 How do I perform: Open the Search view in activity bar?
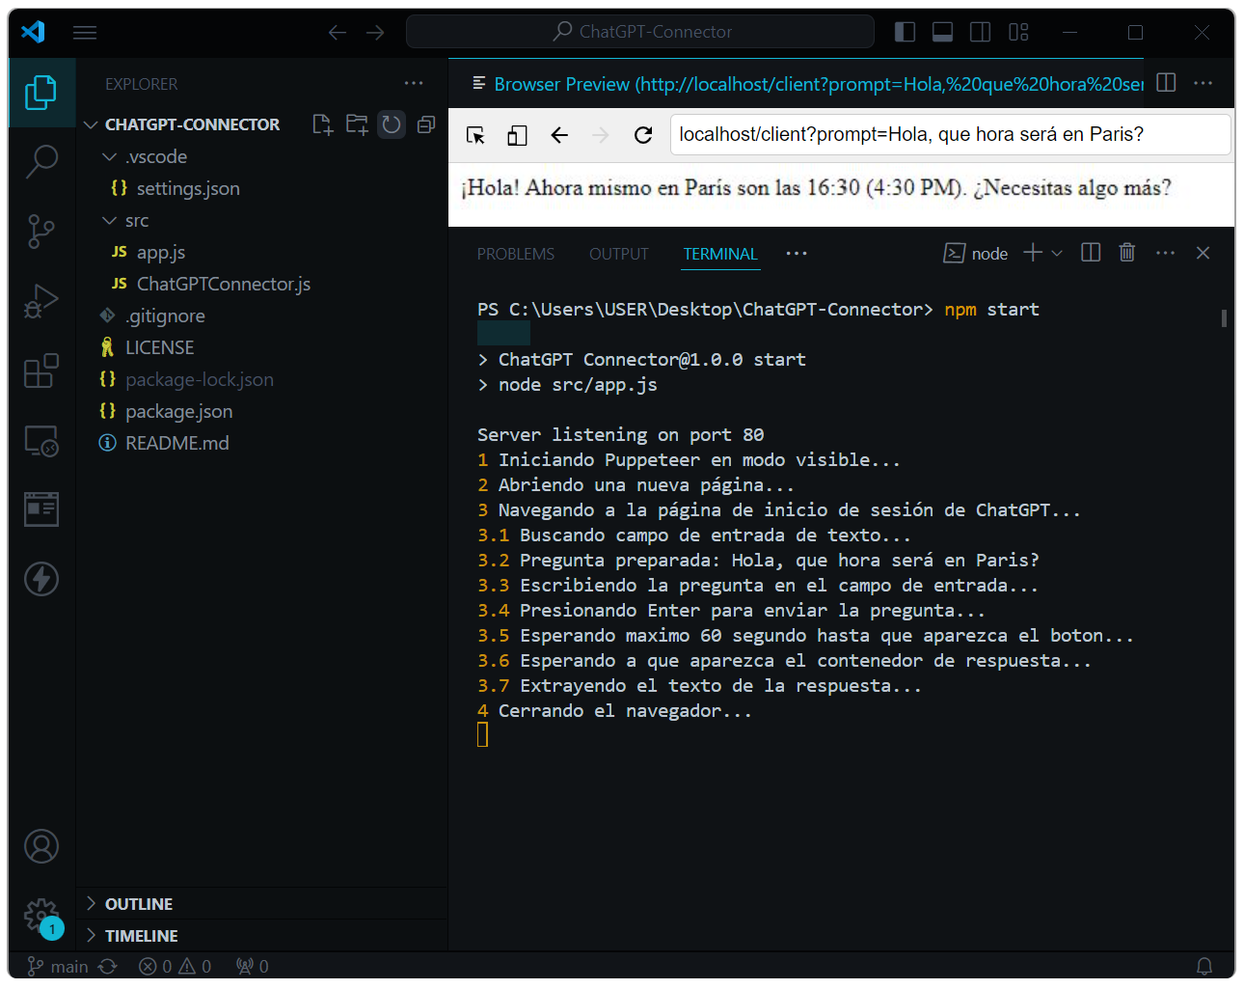(x=41, y=161)
